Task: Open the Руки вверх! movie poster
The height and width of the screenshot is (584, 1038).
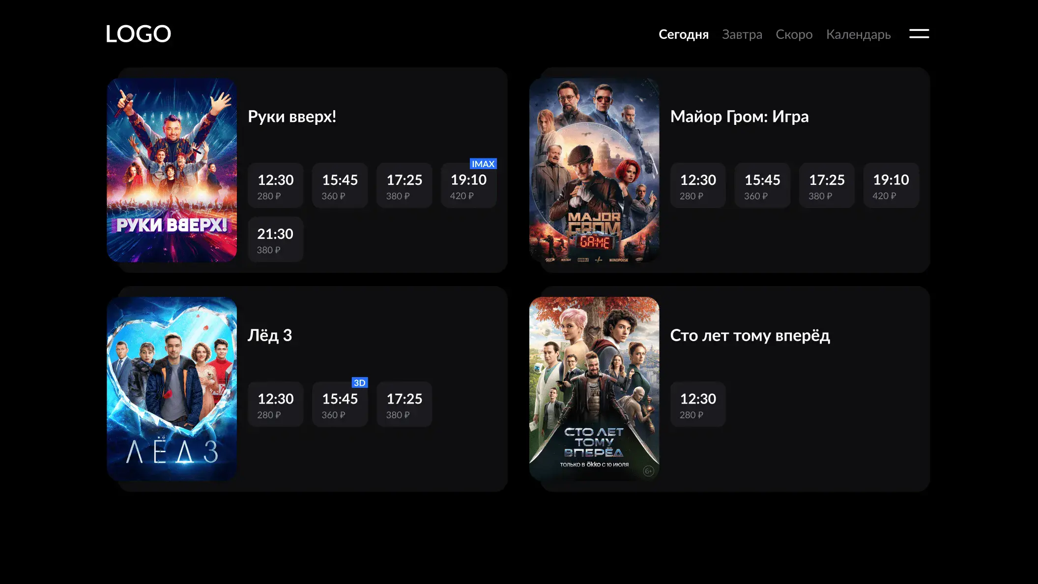Action: point(172,170)
